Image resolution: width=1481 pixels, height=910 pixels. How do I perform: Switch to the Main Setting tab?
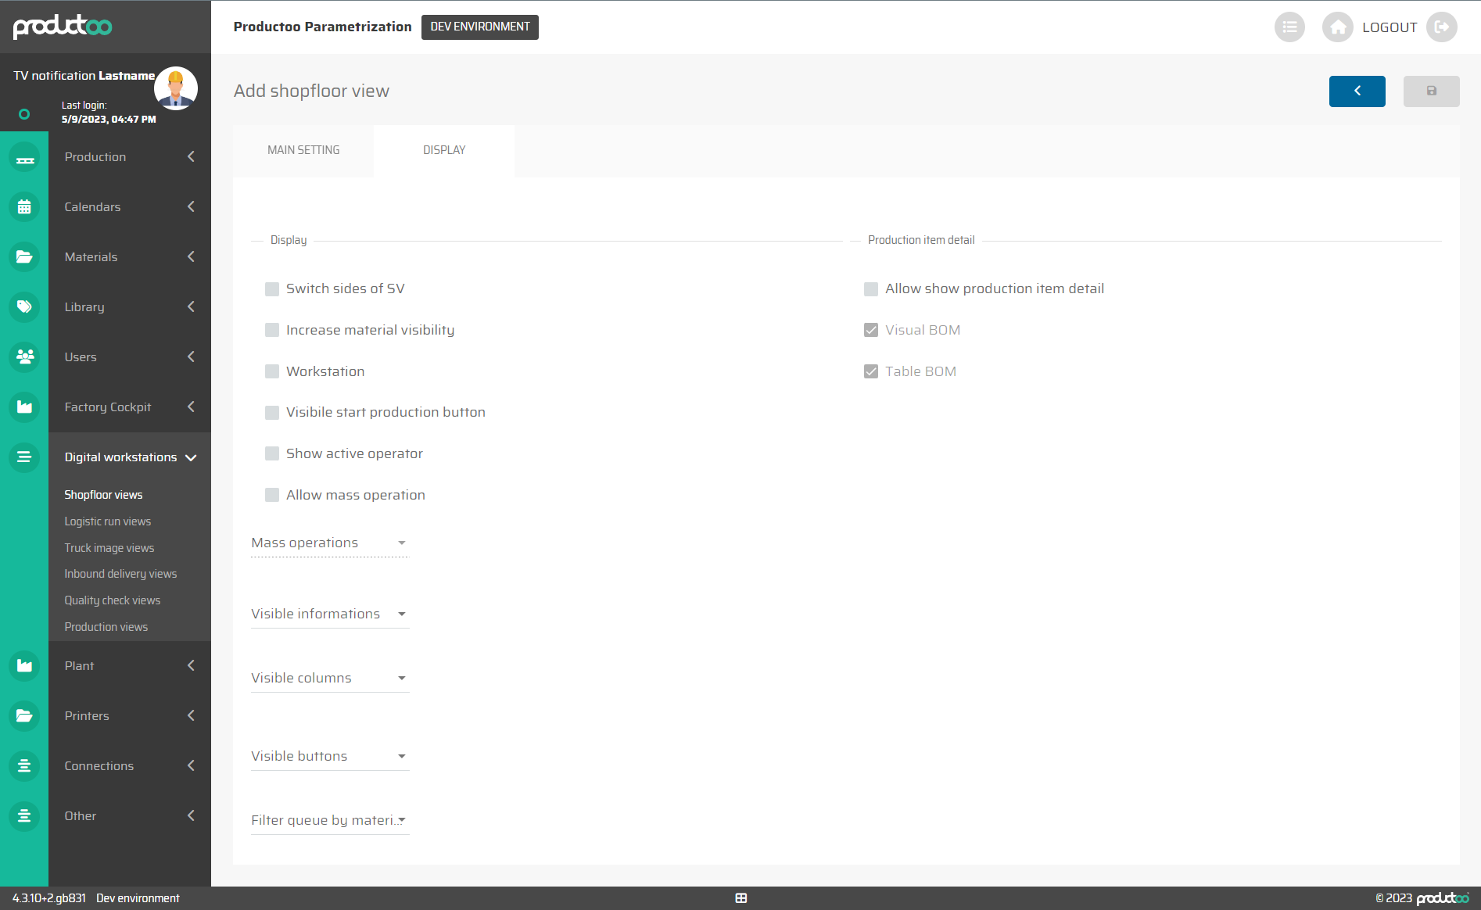303,150
